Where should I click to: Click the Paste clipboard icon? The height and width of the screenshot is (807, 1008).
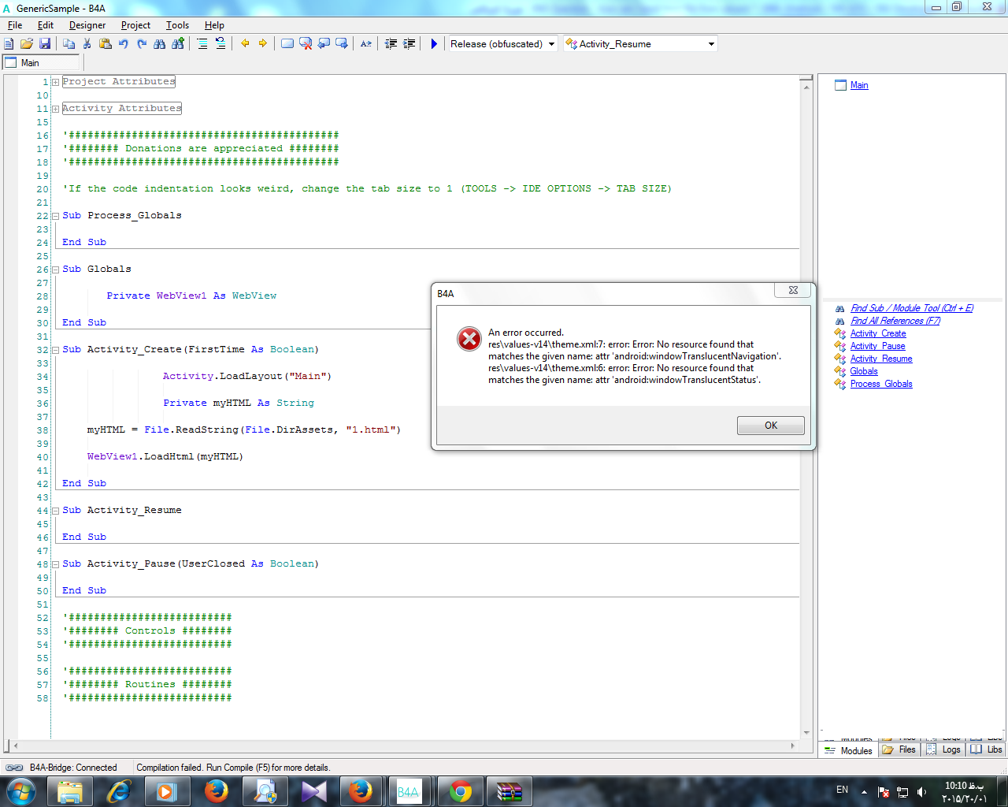point(106,44)
